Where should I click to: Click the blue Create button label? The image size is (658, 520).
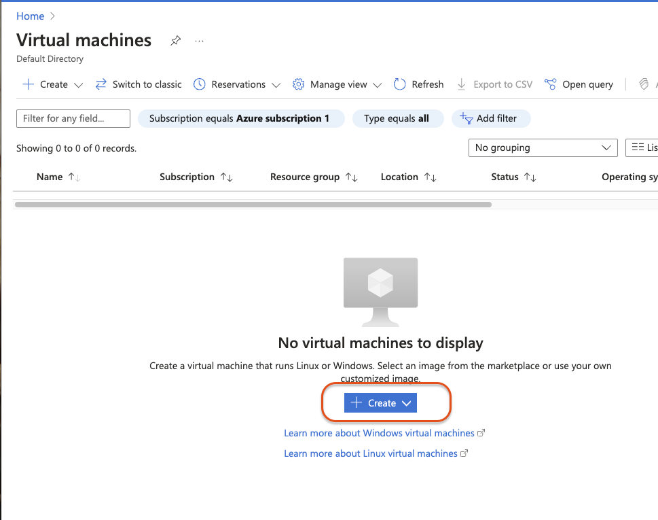382,403
